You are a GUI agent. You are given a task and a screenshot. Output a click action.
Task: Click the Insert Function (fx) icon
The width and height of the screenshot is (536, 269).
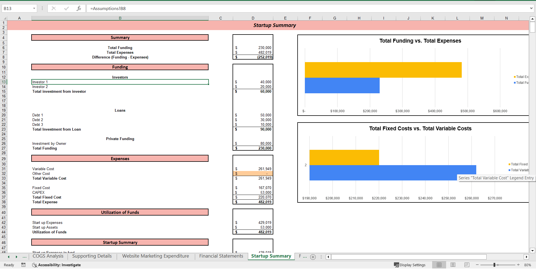tap(79, 8)
